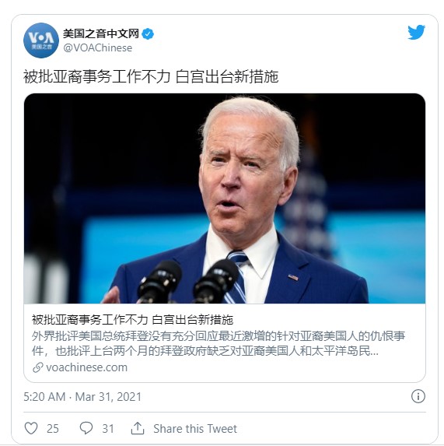The height and width of the screenshot is (446, 444).
Task: Open the article card headline
Action: 132,320
